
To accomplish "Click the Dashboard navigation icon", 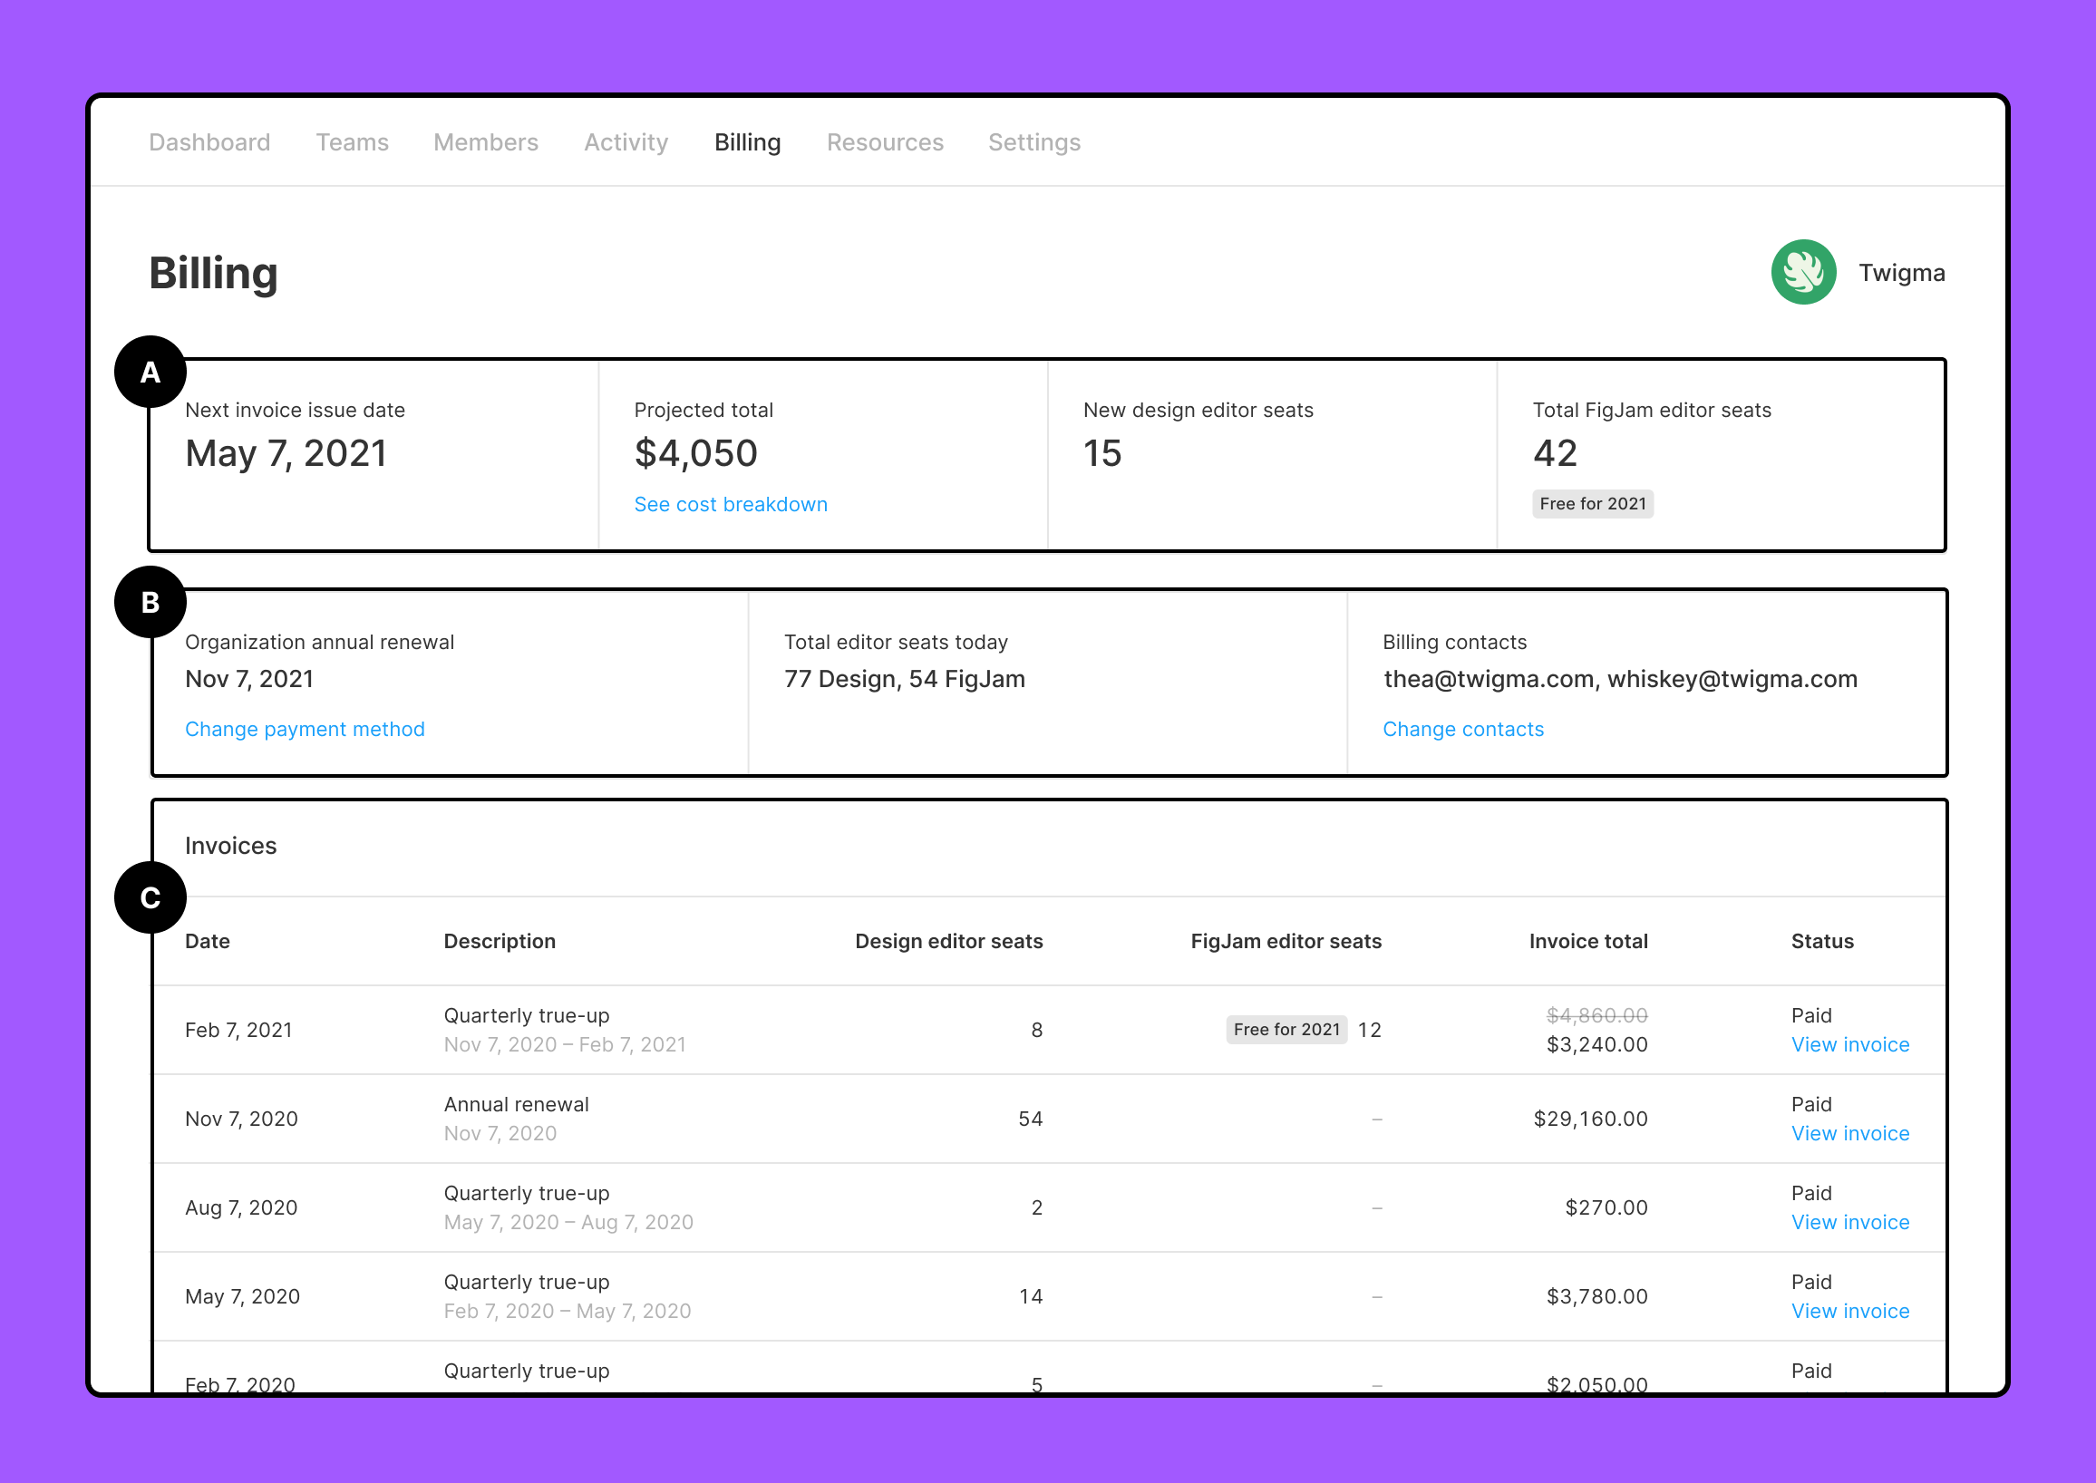I will point(210,143).
